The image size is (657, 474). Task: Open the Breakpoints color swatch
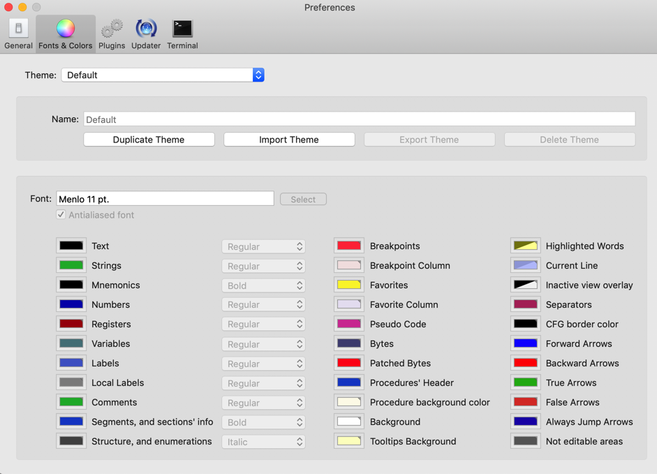(x=349, y=246)
